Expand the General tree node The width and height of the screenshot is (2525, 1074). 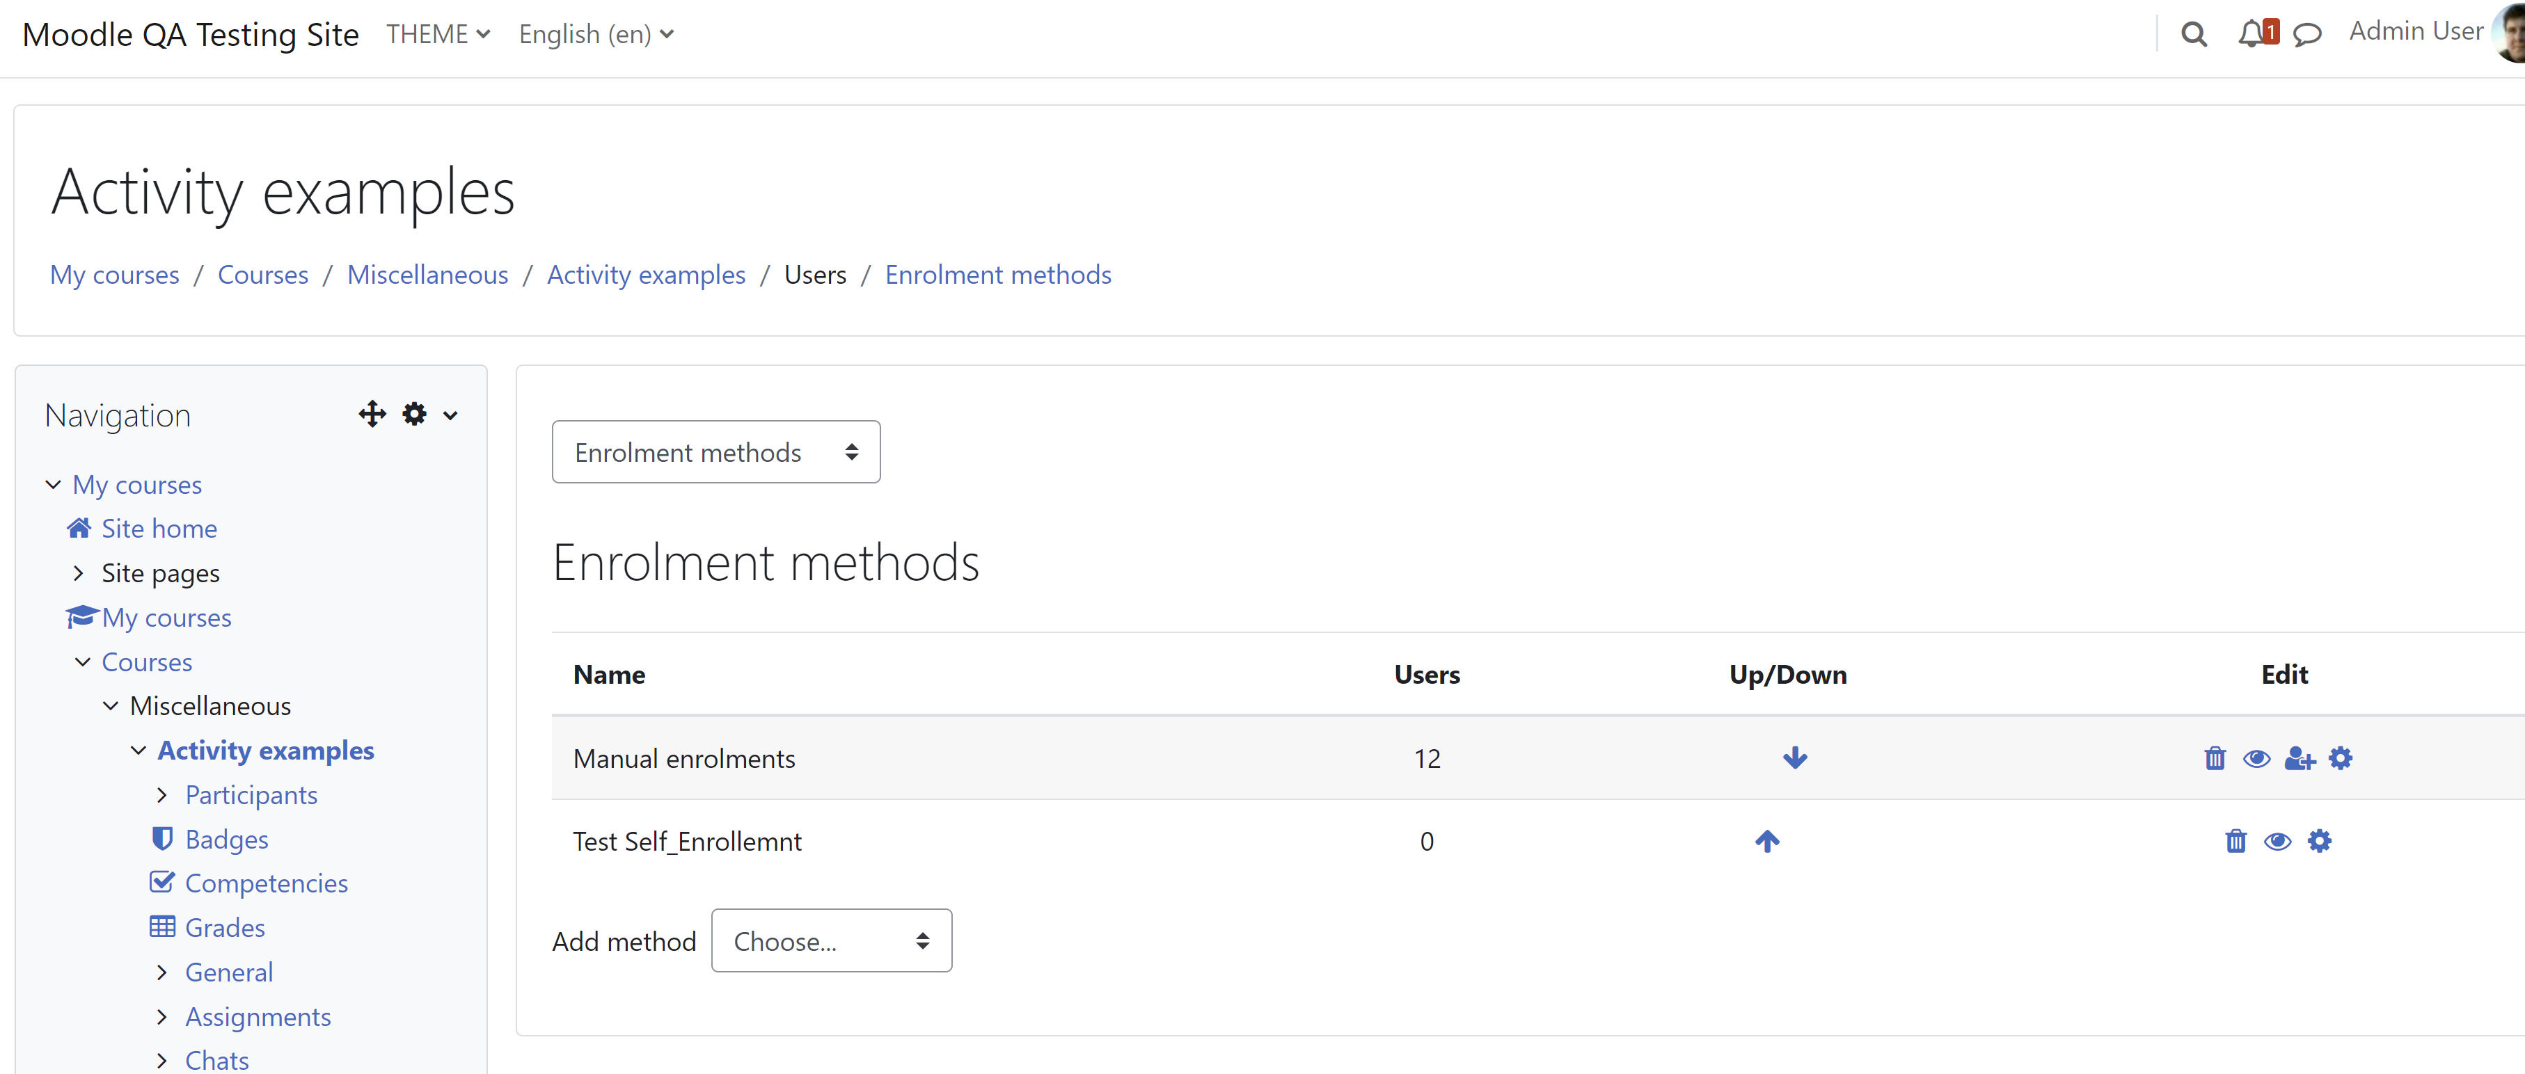pyautogui.click(x=163, y=972)
